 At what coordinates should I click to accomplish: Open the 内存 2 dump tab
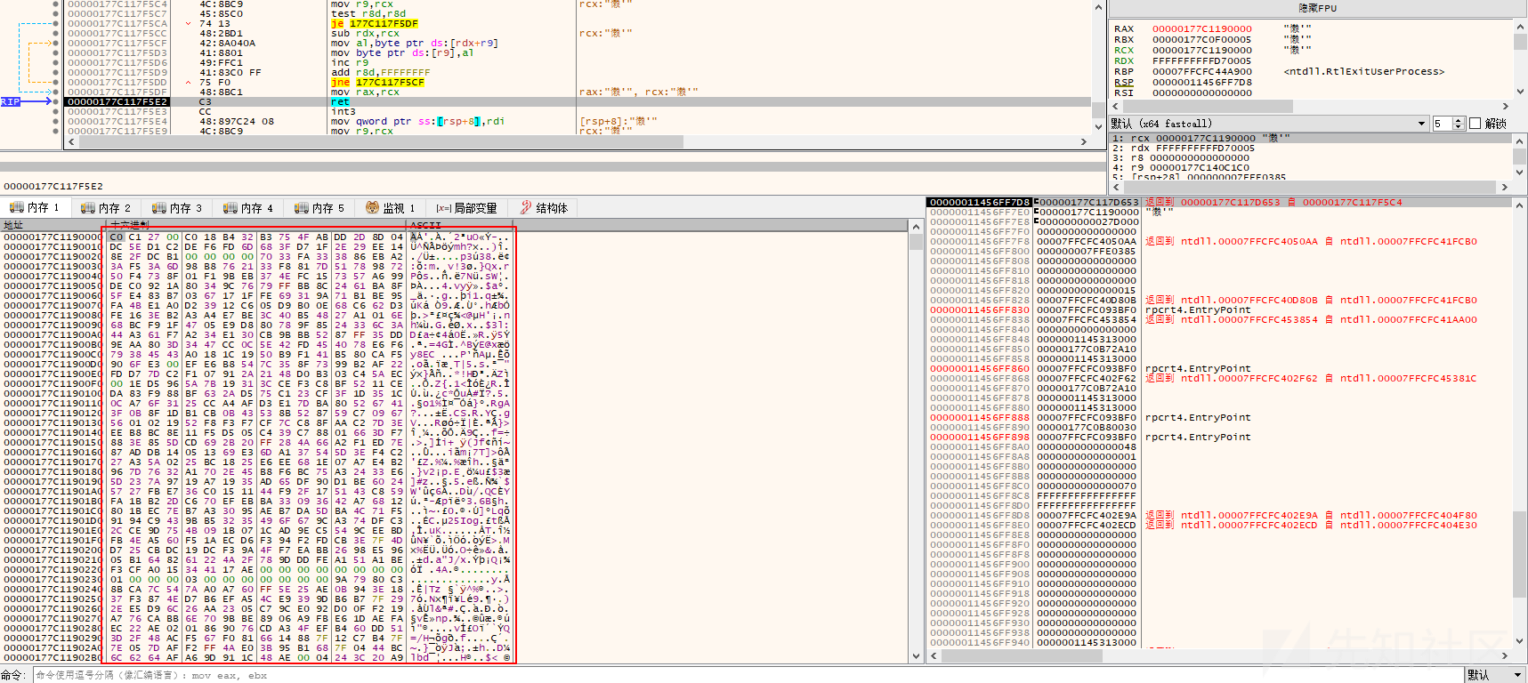(x=107, y=208)
